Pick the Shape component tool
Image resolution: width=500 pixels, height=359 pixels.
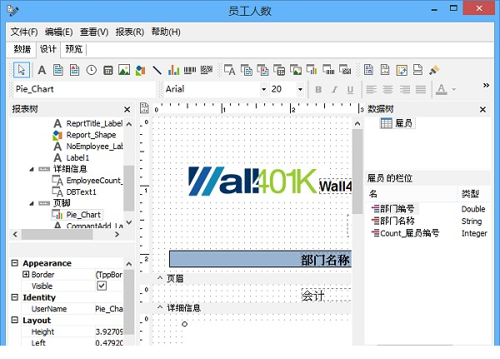140,70
